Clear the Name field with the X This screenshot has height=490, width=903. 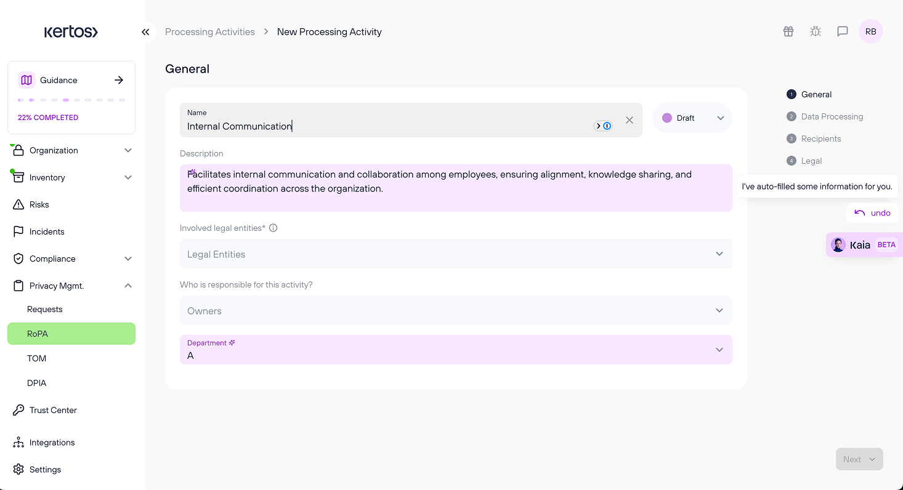click(630, 120)
